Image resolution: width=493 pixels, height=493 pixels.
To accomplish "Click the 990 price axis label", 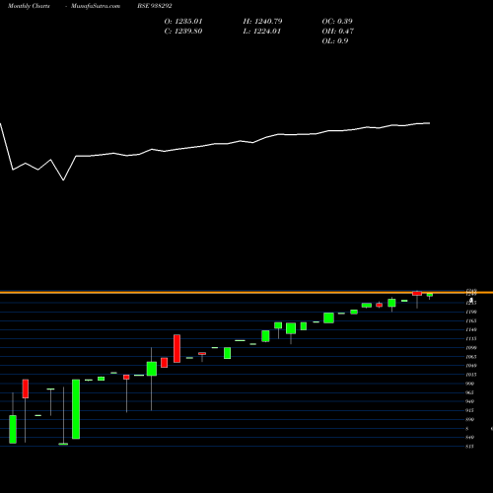I will (470, 384).
